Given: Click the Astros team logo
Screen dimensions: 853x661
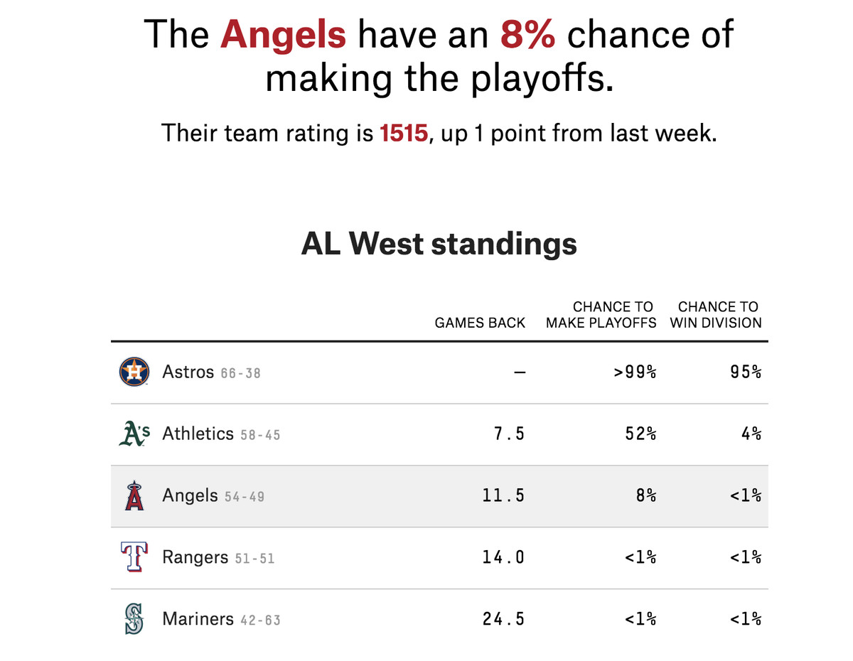Looking at the screenshot, I should pos(134,372).
